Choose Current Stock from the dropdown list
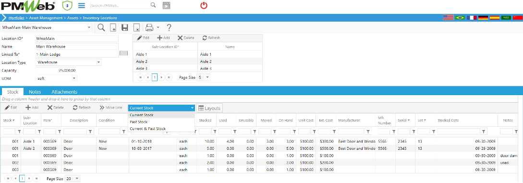Viewport: 523px width, 183px height. [161, 115]
